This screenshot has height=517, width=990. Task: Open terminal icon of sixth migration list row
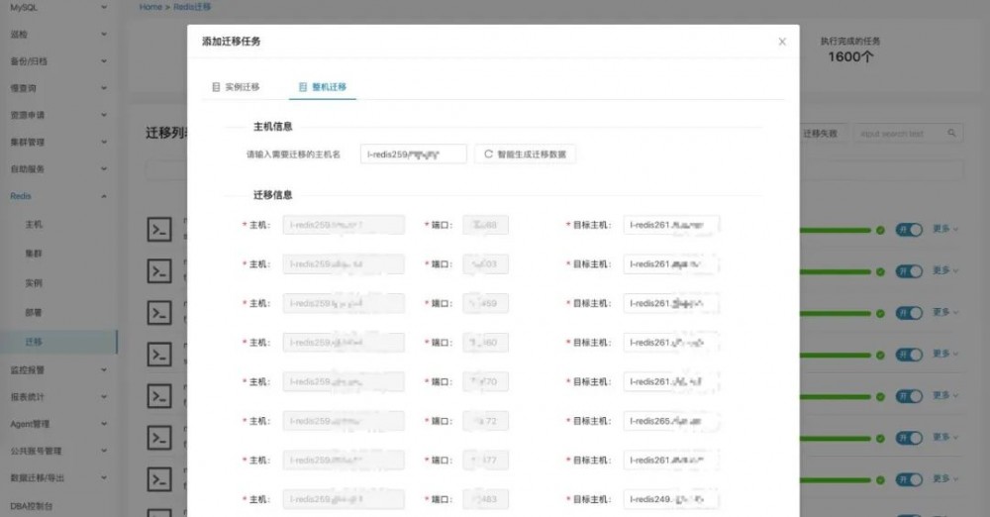tap(159, 438)
